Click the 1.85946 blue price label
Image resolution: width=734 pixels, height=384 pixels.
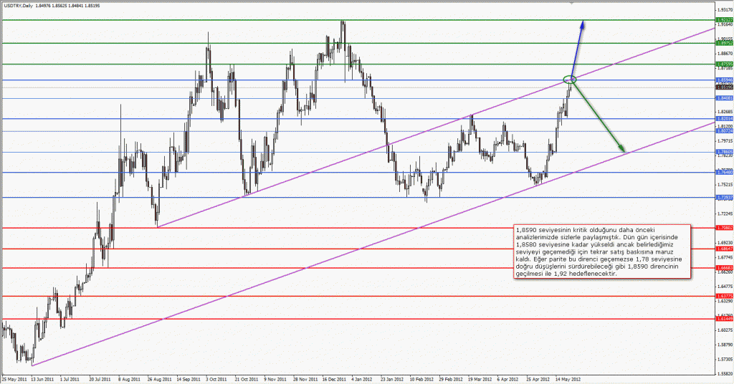pyautogui.click(x=724, y=80)
